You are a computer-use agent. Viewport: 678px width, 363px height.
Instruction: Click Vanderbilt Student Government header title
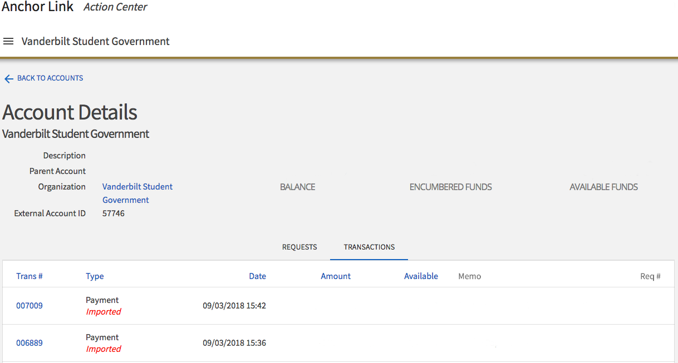coord(95,42)
